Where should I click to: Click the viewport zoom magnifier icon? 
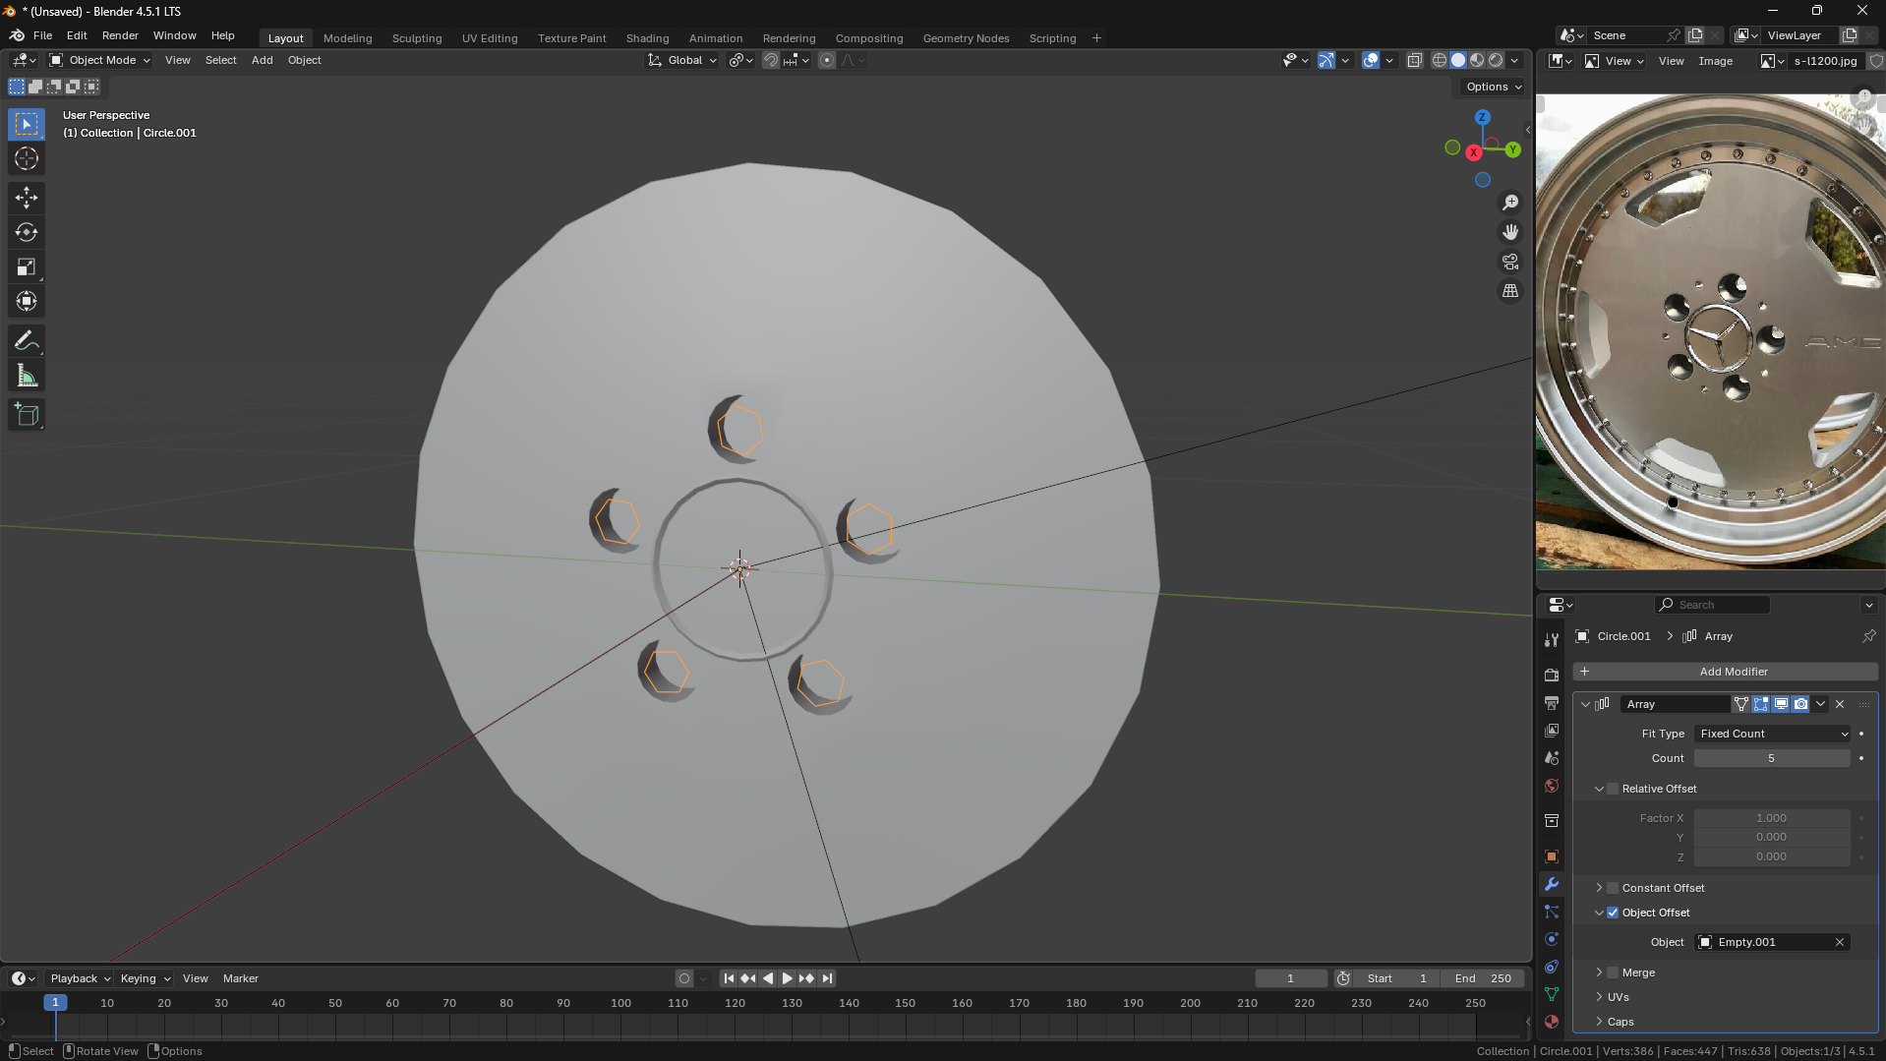point(1510,203)
